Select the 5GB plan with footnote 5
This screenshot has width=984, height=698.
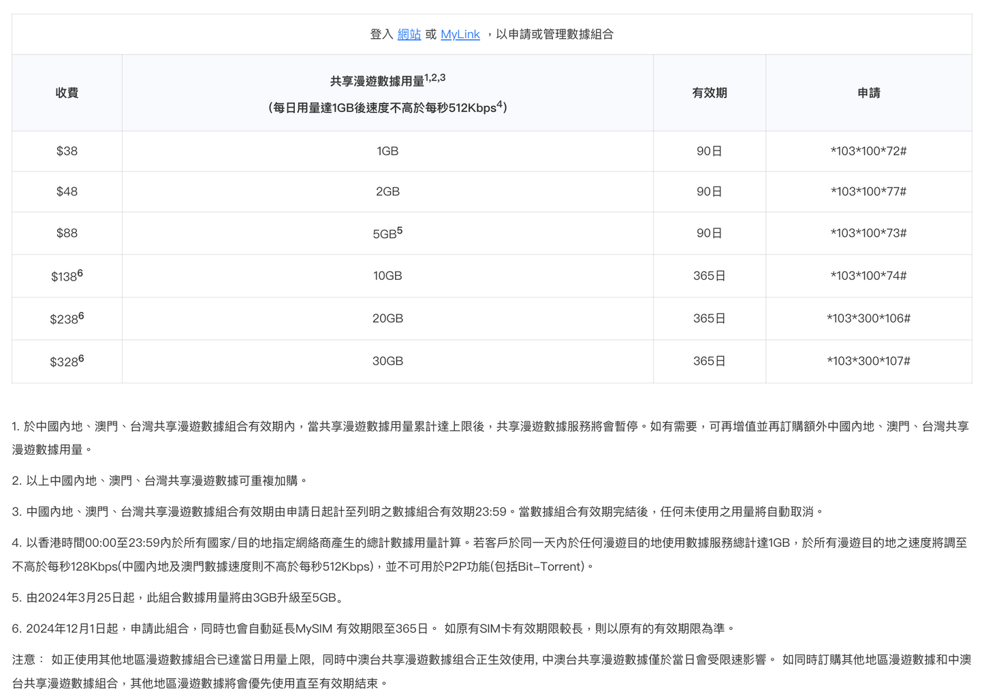point(386,232)
